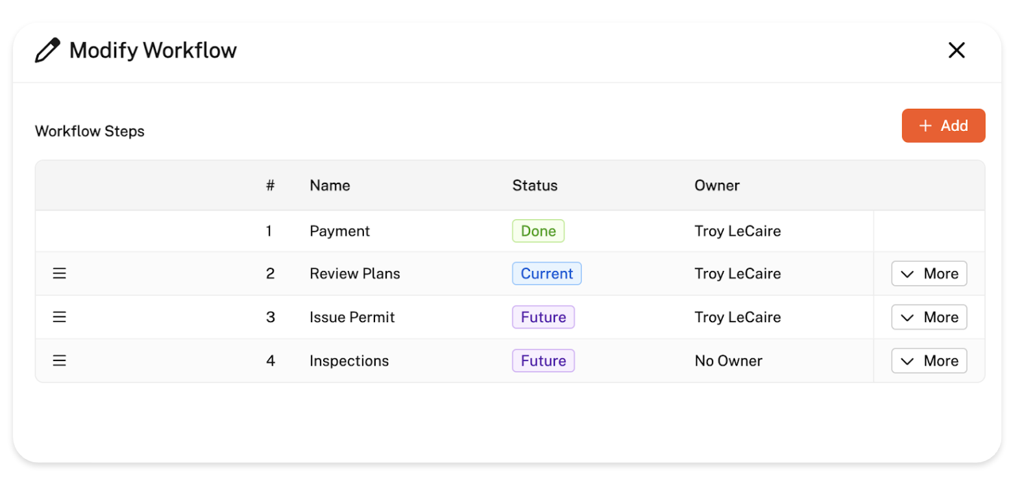
Task: Click the Name column header
Action: [x=330, y=185]
